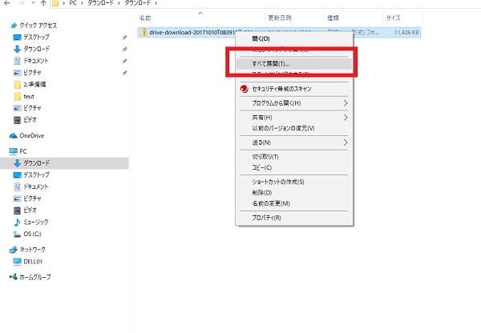Viewport: 481px width, 333px height.
Task: Open OneDrive in the navigation pane
Action: click(32, 134)
